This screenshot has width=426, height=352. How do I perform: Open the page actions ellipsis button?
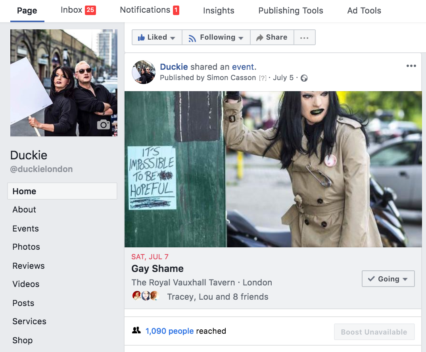304,38
